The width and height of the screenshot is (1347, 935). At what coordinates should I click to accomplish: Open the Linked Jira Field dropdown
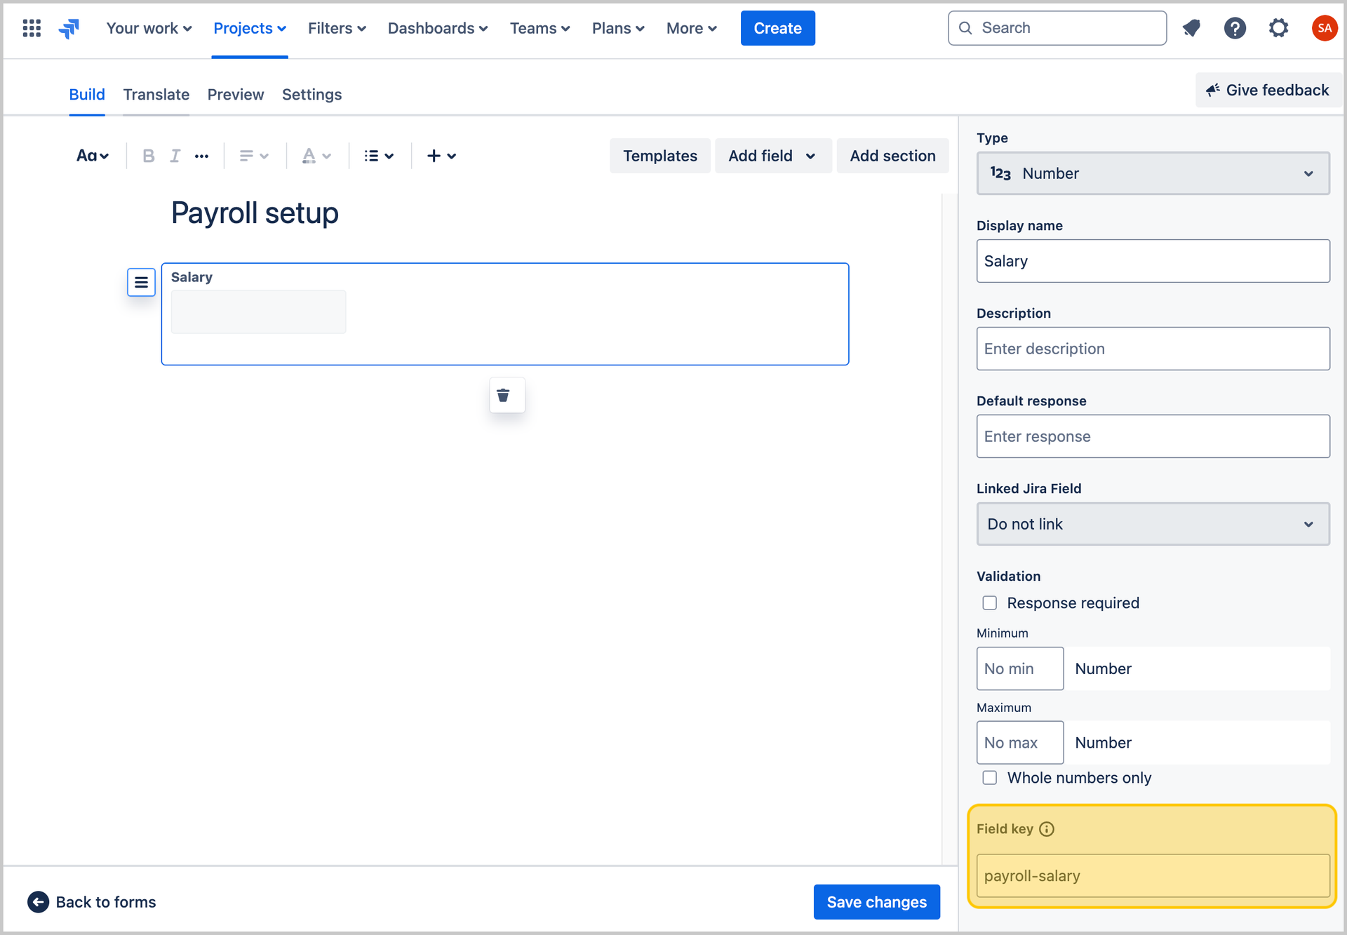pyautogui.click(x=1153, y=524)
